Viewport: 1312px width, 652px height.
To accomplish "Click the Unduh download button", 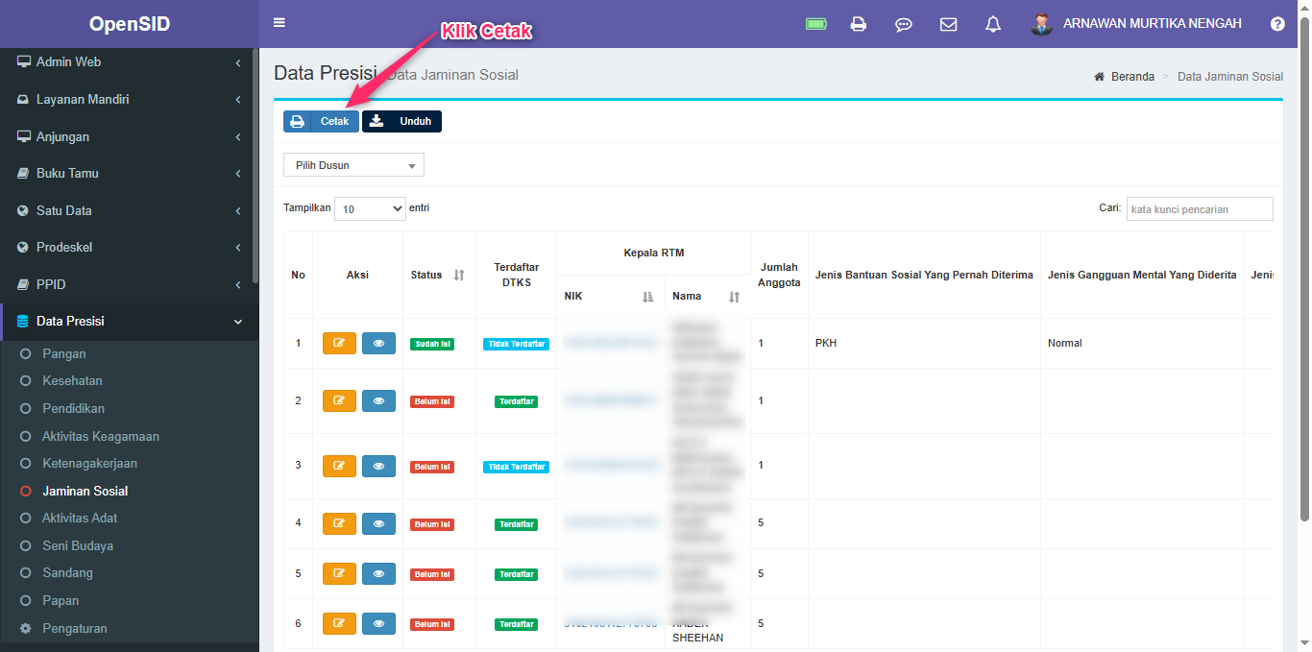I will pos(401,121).
